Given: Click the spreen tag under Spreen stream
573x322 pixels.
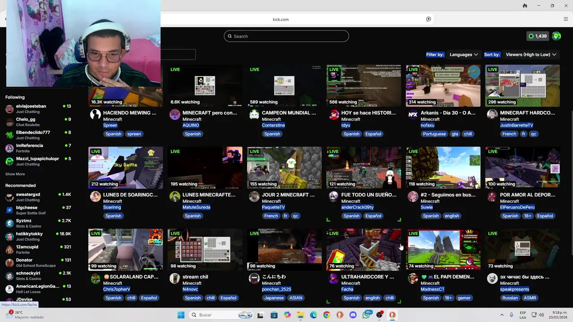Looking at the screenshot, I should (x=134, y=134).
